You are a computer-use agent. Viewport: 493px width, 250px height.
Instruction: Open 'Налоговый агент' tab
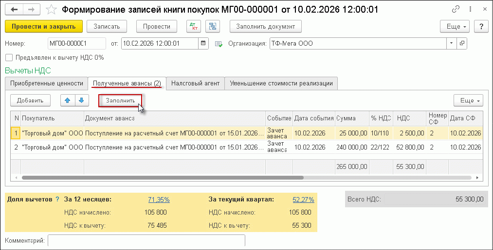[x=195, y=83]
